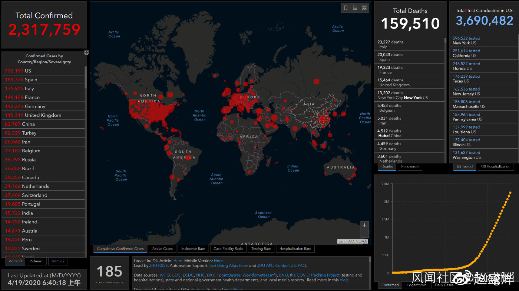This screenshot has width=519, height=291.
Task: Open the 1point3acres data source link
Action: tap(229, 275)
